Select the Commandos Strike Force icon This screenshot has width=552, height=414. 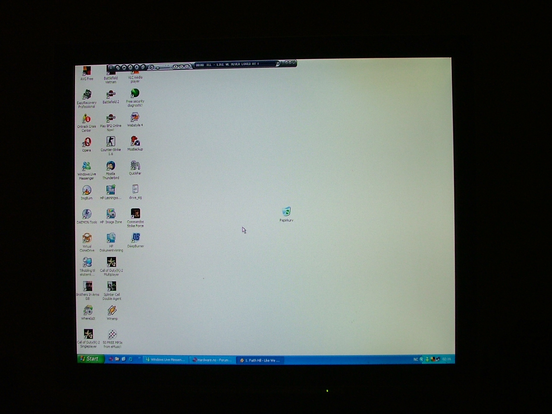[135, 218]
